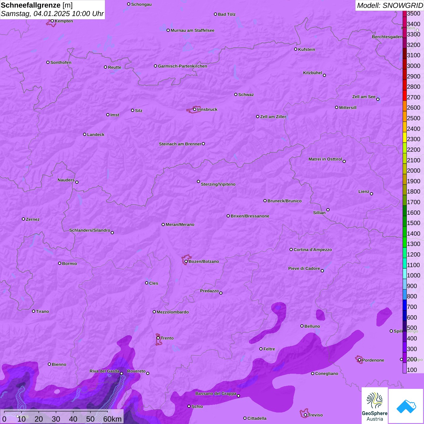Click the 'Bassano del Grappa' label

pyautogui.click(x=216, y=393)
